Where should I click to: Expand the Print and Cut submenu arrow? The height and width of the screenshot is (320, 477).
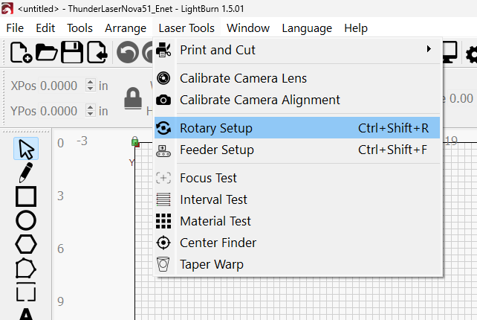click(429, 49)
